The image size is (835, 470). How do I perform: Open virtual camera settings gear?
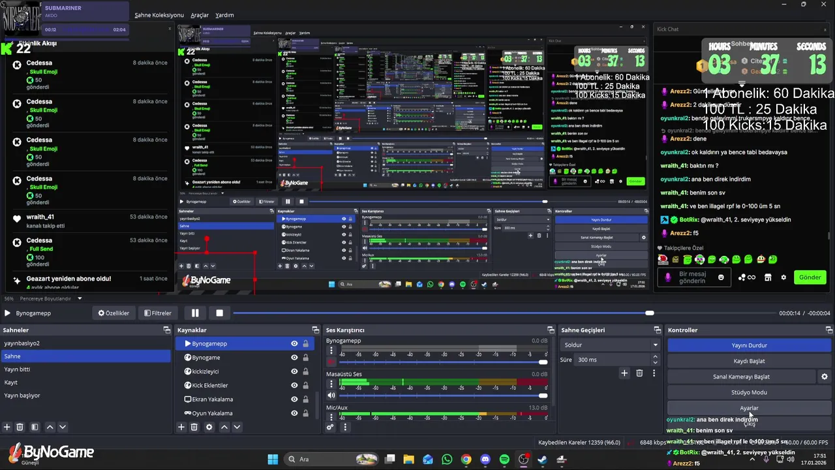825,377
